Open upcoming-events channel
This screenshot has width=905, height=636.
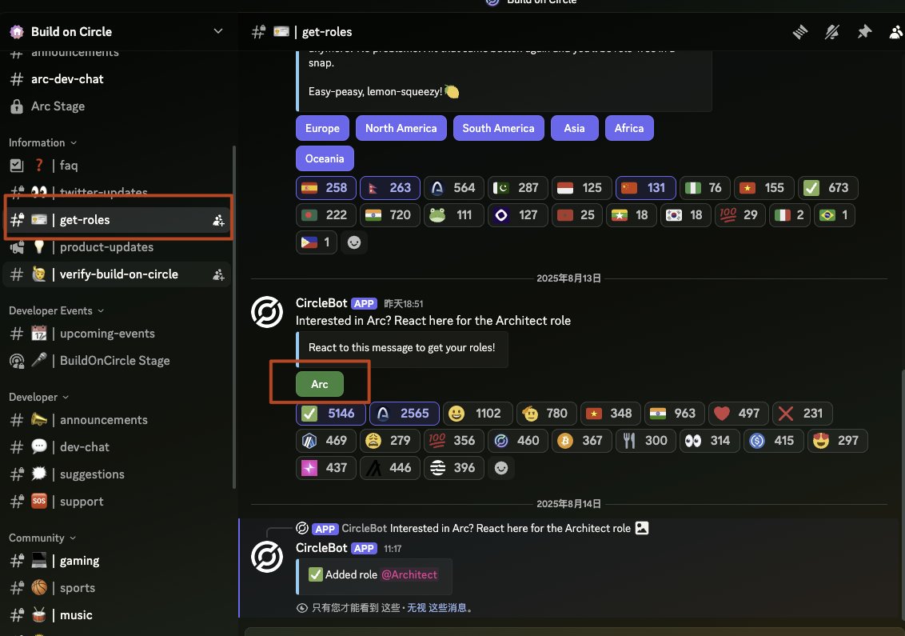pyautogui.click(x=118, y=334)
